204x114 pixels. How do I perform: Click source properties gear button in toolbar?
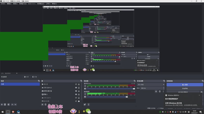click(x=26, y=77)
